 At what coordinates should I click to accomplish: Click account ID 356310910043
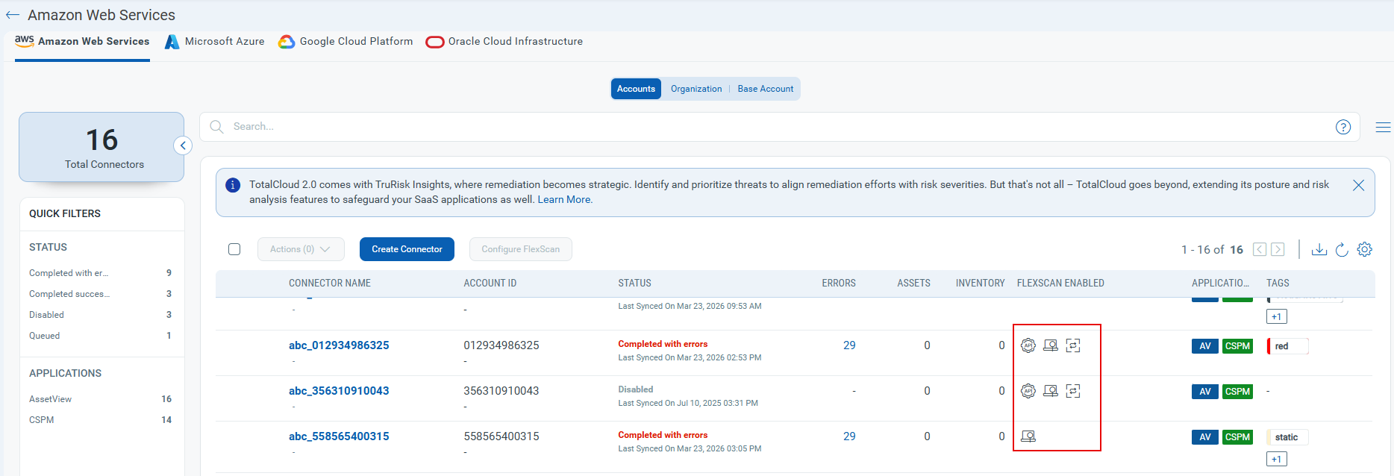pyautogui.click(x=501, y=391)
